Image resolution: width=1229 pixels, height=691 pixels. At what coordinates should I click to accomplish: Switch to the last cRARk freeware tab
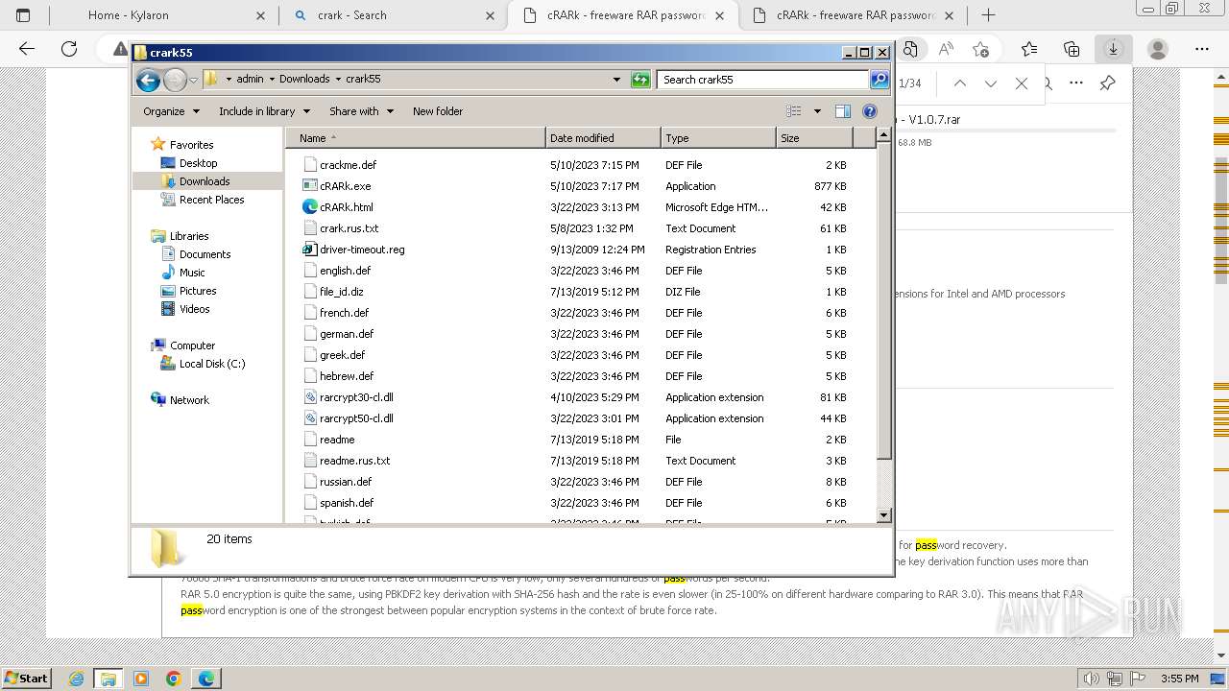click(855, 15)
